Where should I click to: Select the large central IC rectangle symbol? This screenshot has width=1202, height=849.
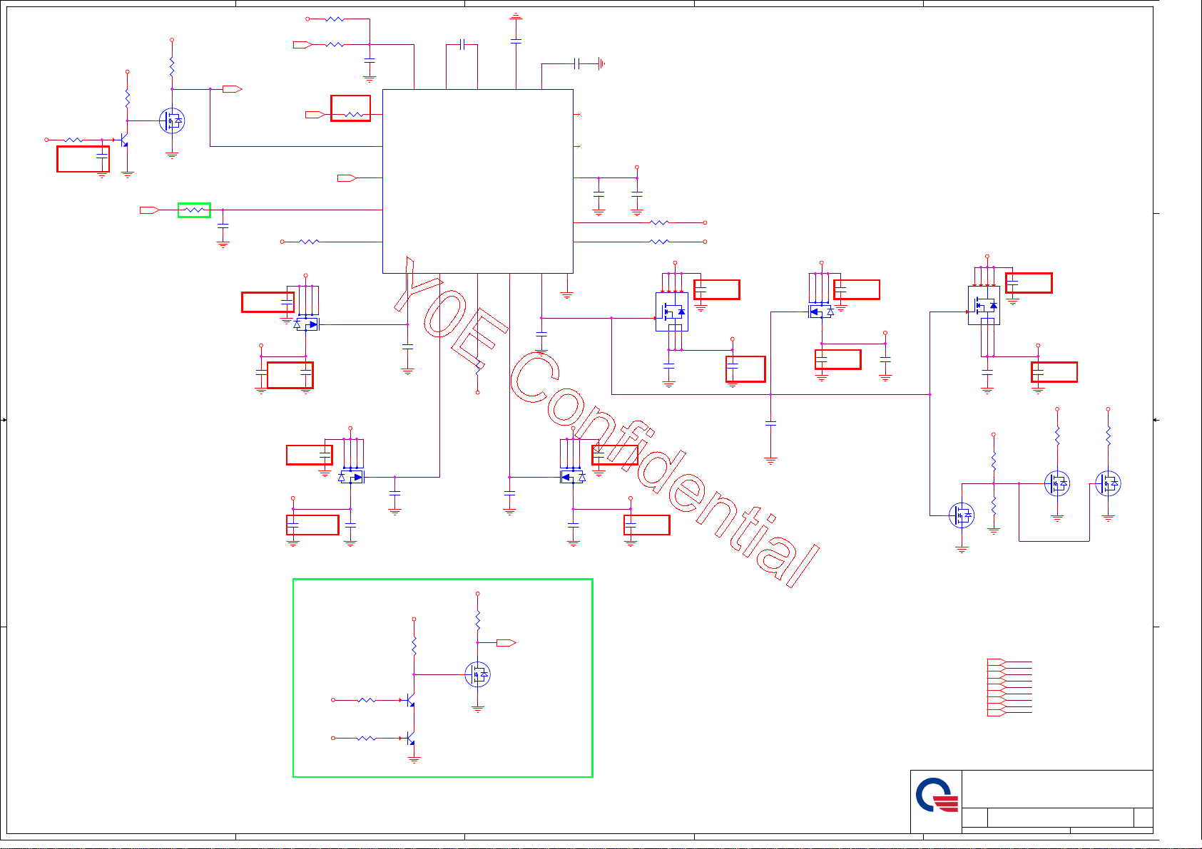point(478,181)
